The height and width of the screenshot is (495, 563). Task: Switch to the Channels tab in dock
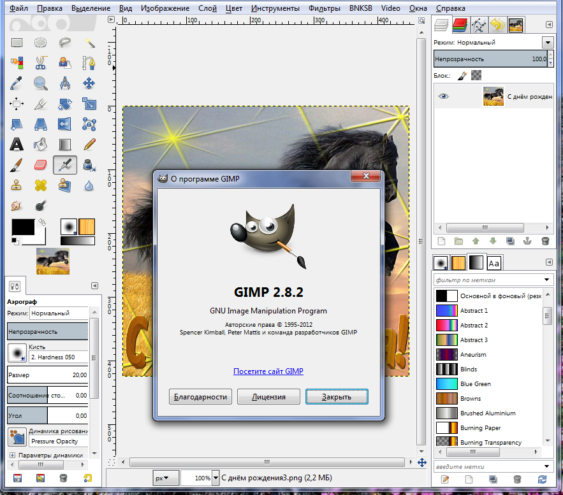click(x=460, y=25)
